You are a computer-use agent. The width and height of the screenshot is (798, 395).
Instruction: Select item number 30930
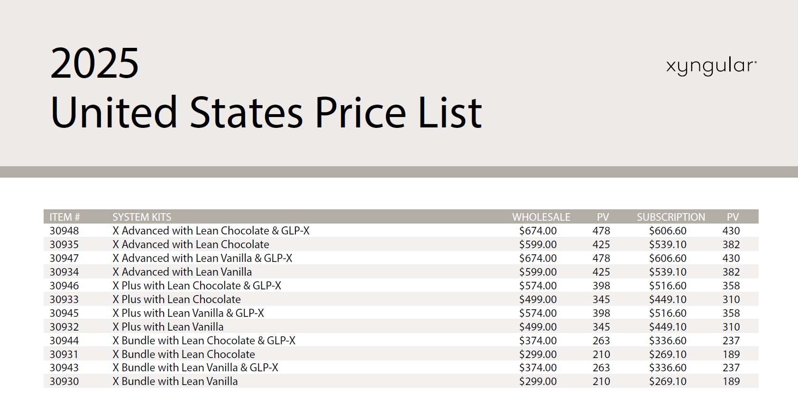tap(64, 381)
